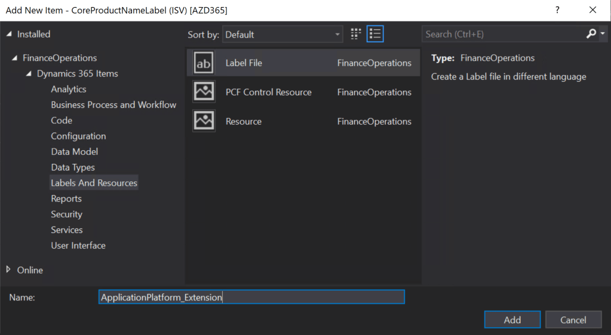Click the Add button

pos(512,320)
